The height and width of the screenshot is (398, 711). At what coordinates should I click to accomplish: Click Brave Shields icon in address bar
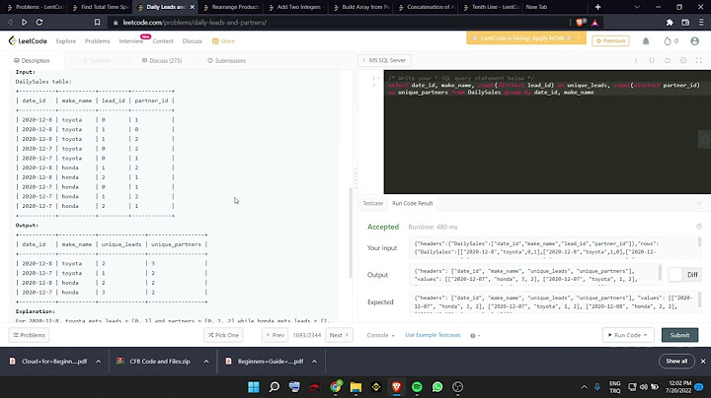(580, 22)
